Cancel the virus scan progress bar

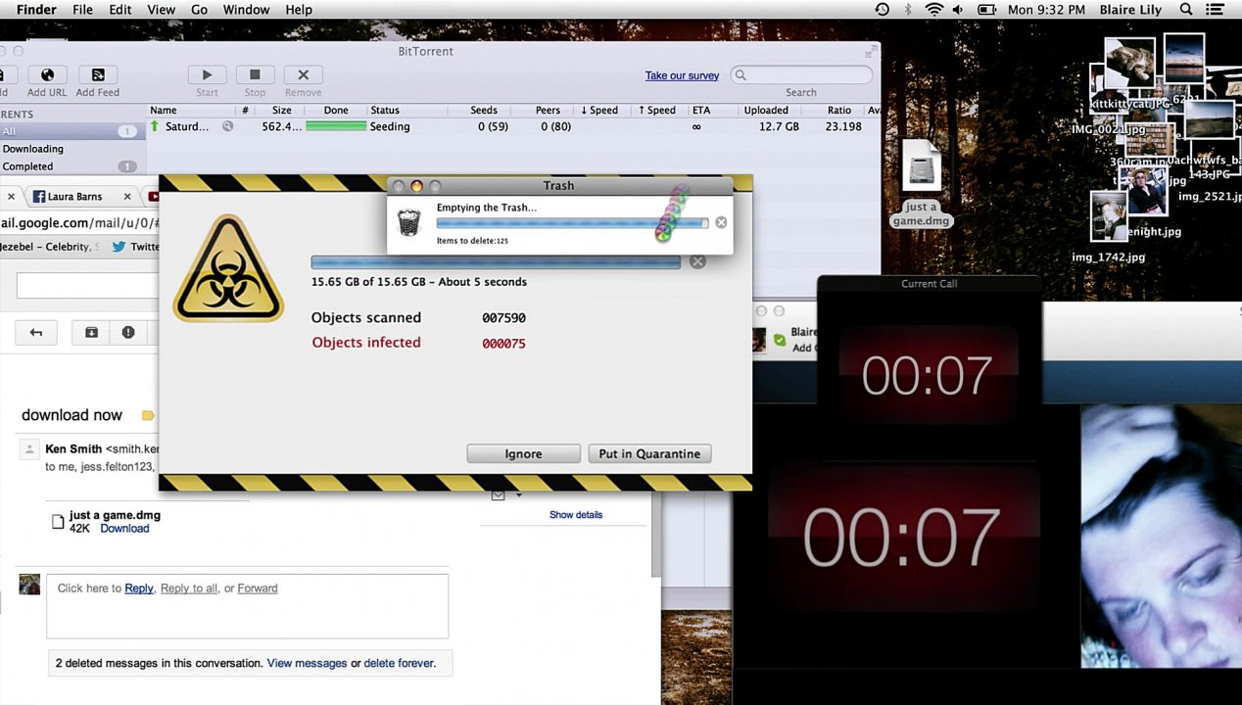point(697,261)
